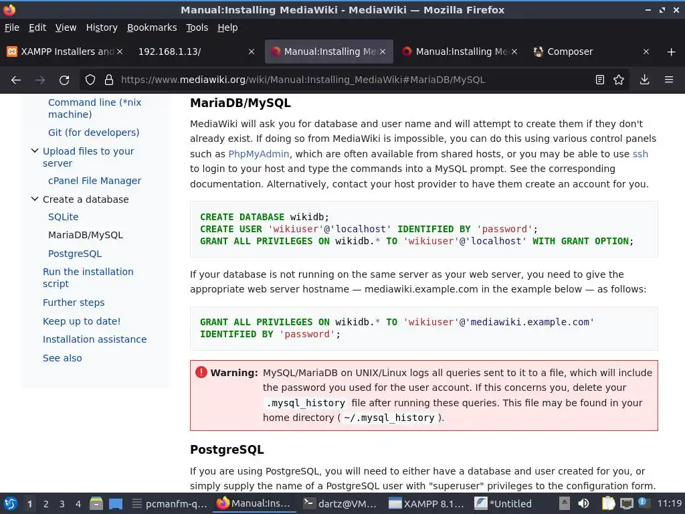
Task: Open the Edit menu
Action: (37, 27)
